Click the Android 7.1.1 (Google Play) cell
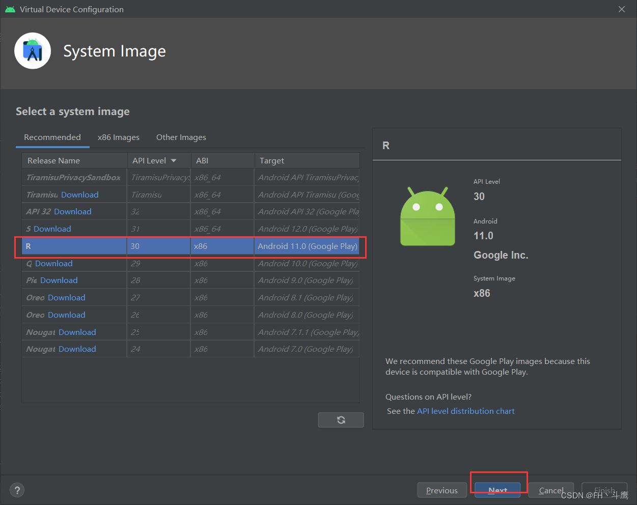 [x=307, y=332]
